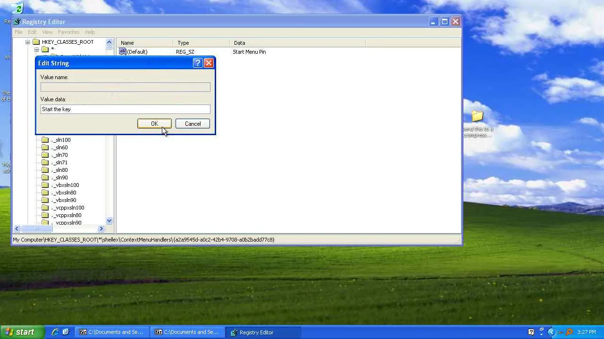This screenshot has width=604, height=339.
Task: Open the Edit menu in Registry Editor
Action: (32, 32)
